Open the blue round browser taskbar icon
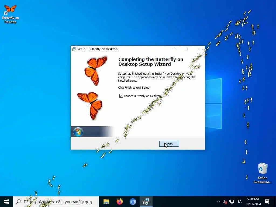 click(133, 202)
